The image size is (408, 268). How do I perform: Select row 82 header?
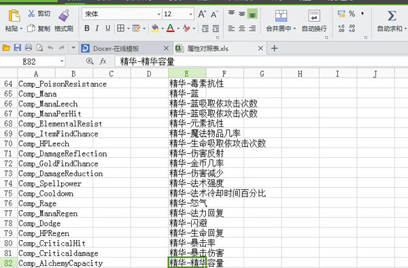click(8, 263)
